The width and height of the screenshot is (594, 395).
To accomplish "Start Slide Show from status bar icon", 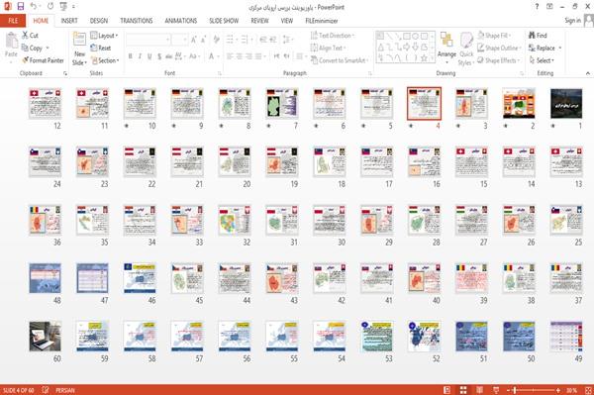I will [x=496, y=390].
